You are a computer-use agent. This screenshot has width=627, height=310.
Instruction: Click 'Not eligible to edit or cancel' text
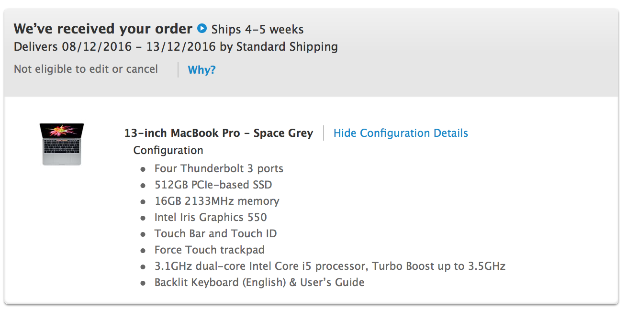click(x=86, y=69)
